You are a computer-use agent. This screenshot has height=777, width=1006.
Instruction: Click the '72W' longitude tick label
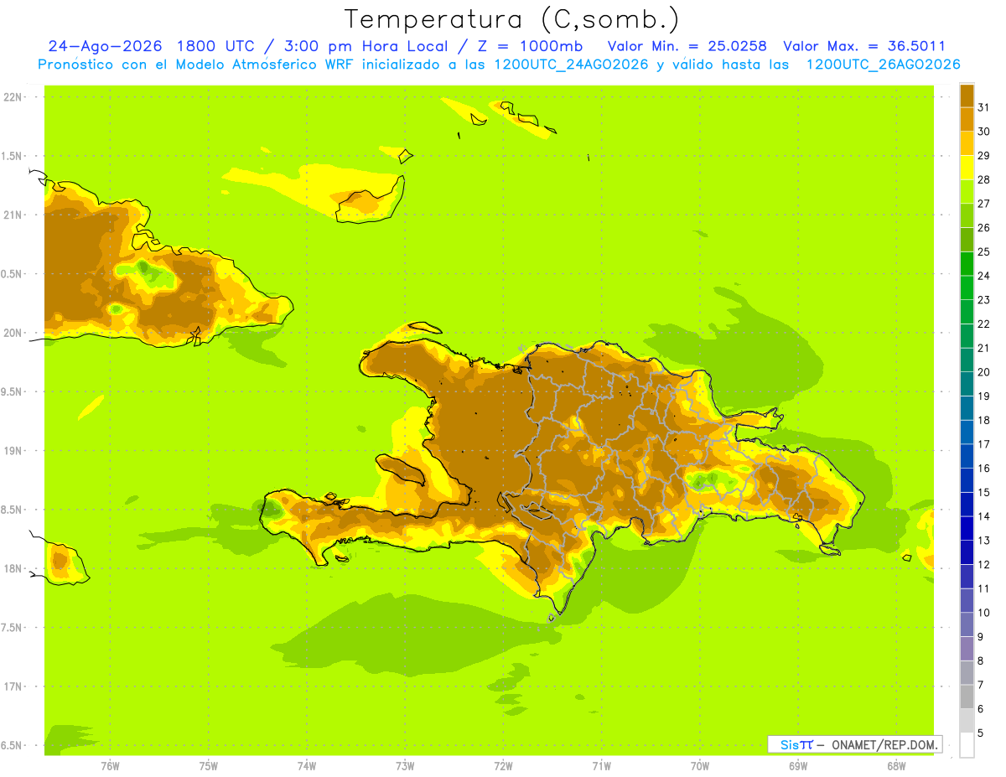pos(504,766)
